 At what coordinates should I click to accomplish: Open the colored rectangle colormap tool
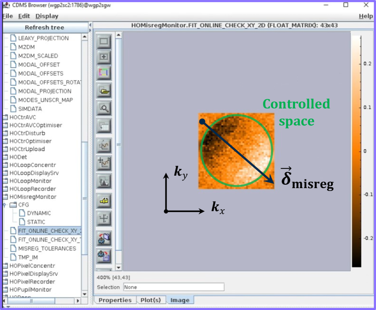(104, 72)
